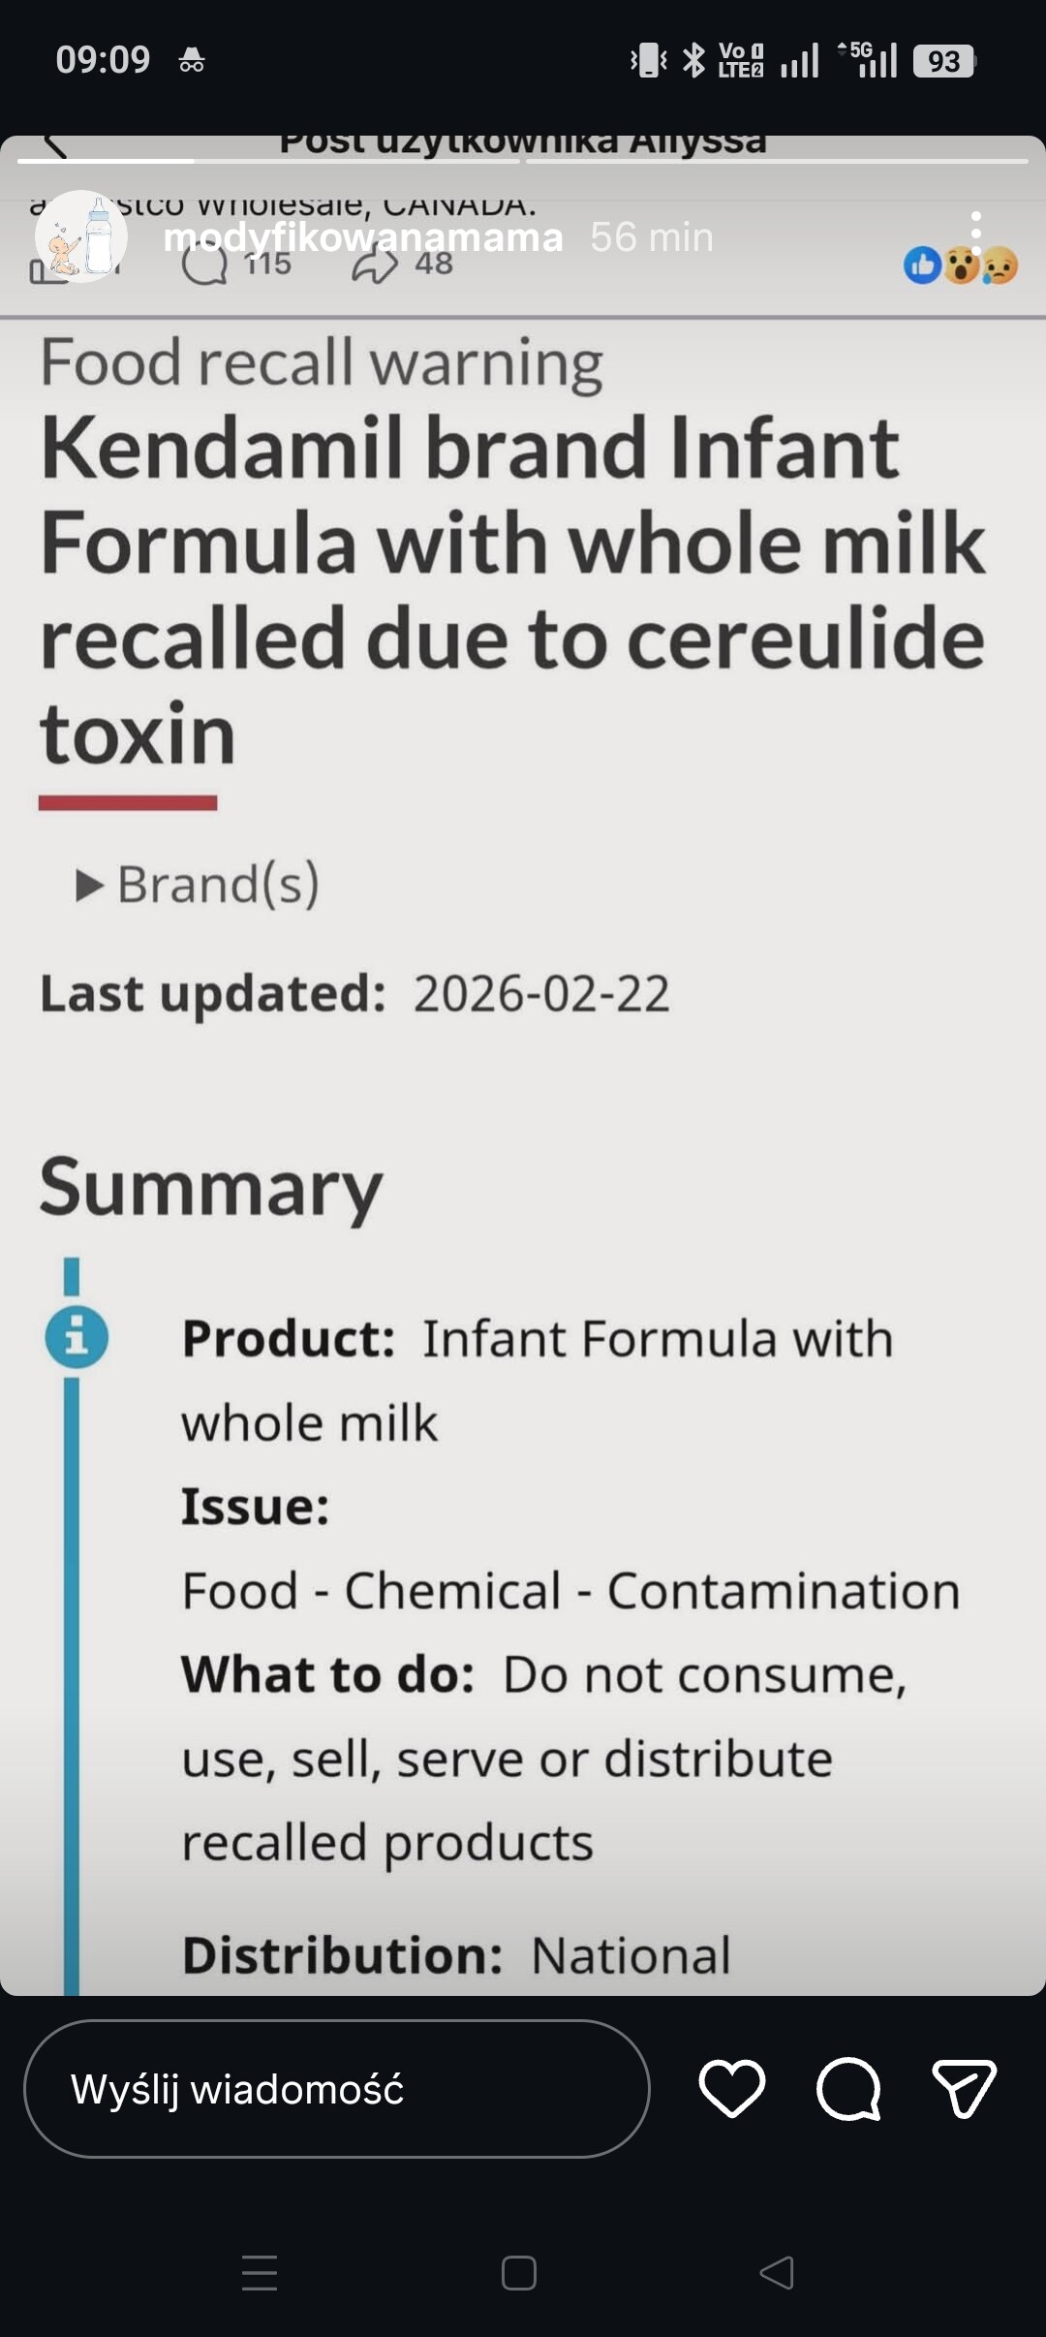Tap the blue info icon in Summary
The height and width of the screenshot is (2337, 1046).
pyautogui.click(x=77, y=1338)
